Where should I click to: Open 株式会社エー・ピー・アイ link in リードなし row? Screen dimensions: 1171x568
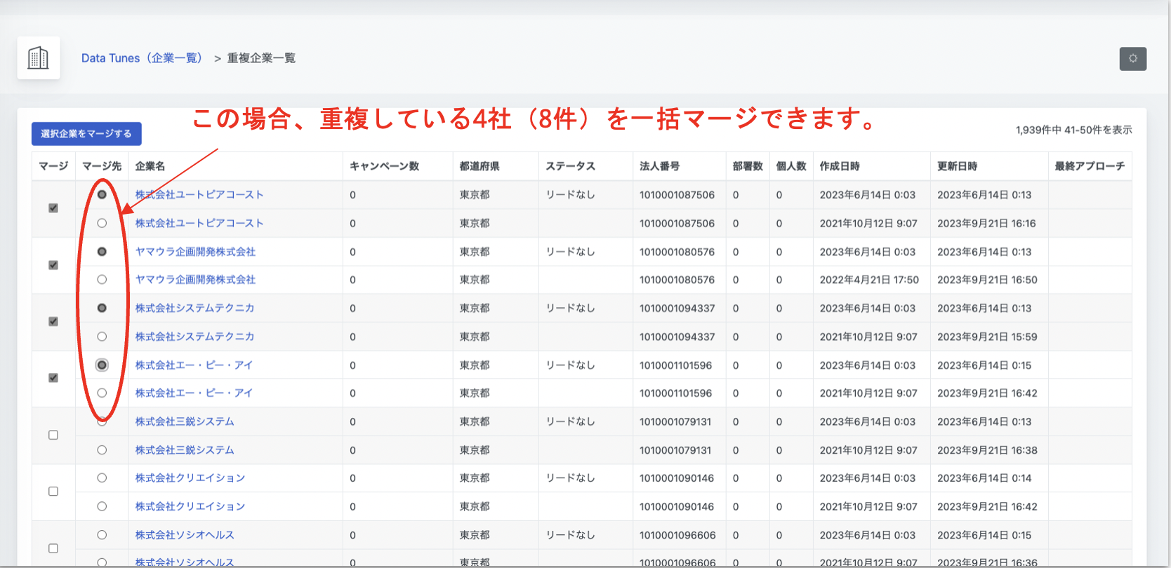194,365
